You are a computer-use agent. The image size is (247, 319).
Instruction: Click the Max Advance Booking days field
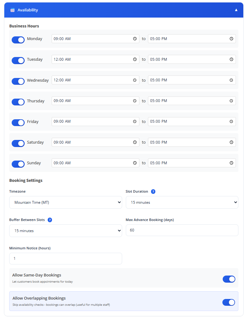tap(182, 230)
